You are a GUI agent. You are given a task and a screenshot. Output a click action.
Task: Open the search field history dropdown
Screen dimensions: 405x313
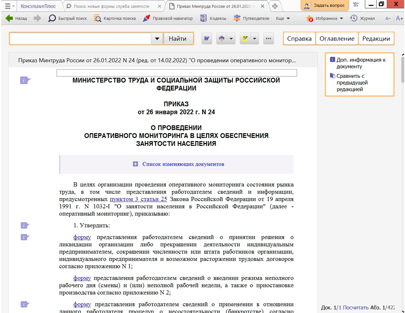(157, 39)
